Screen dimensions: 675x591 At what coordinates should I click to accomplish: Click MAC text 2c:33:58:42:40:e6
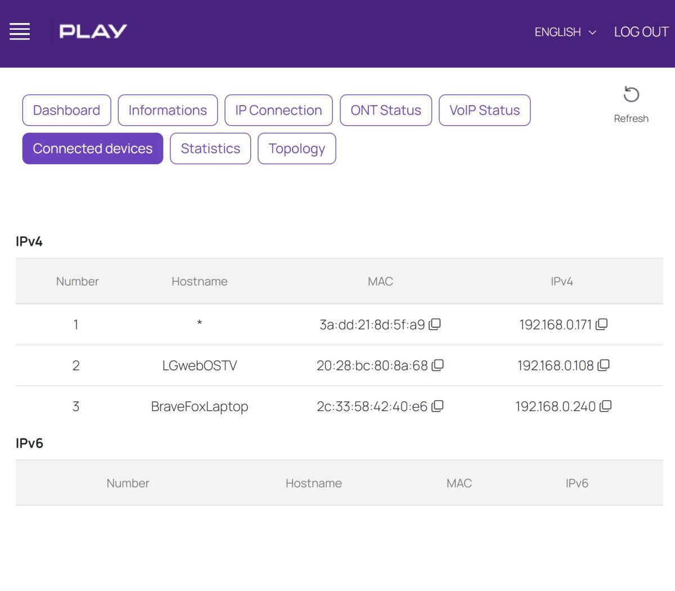pos(372,407)
